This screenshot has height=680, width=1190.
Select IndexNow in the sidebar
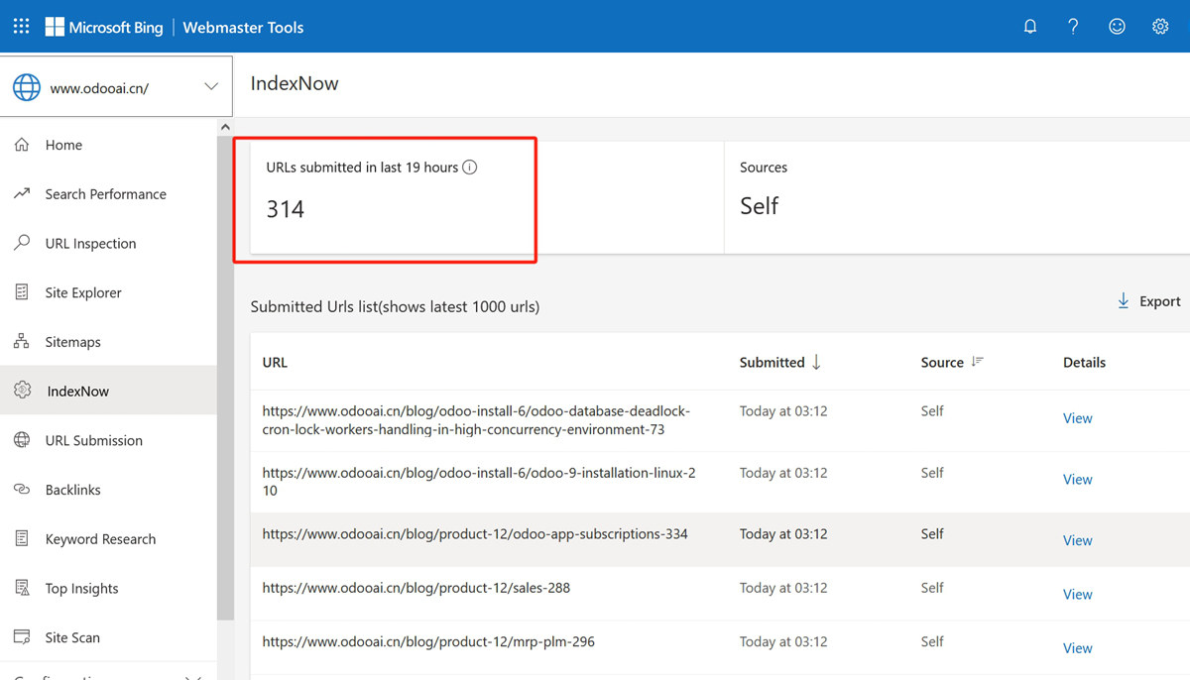[x=108, y=391]
